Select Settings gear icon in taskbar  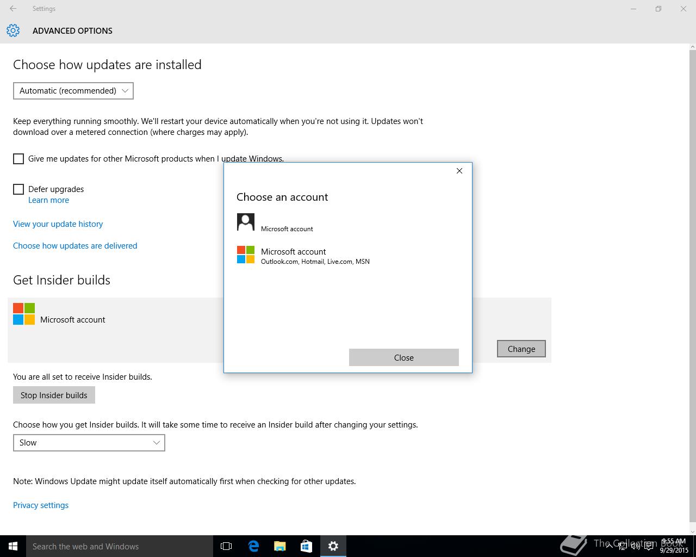pyautogui.click(x=333, y=546)
